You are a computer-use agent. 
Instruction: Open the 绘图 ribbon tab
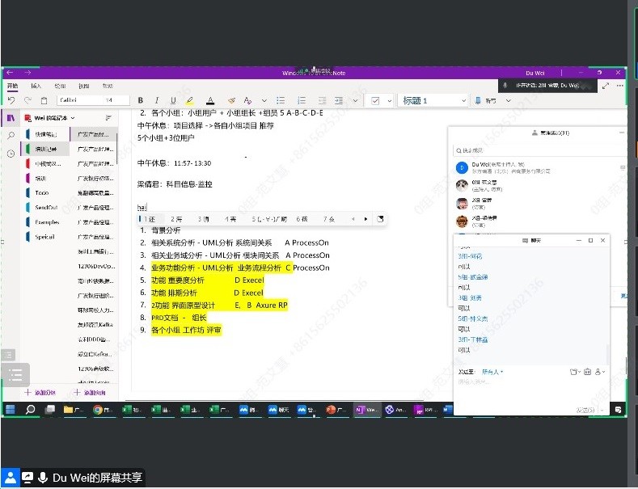60,86
